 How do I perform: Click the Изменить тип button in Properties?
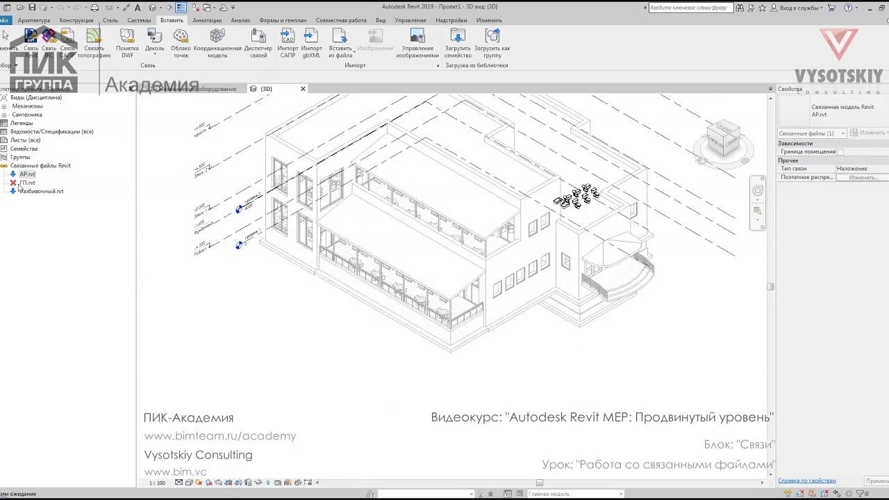[x=870, y=133]
